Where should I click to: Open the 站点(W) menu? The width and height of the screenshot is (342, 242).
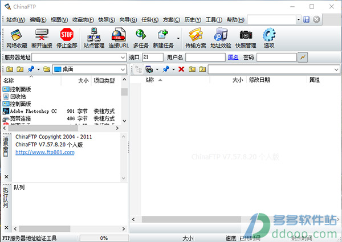point(16,19)
